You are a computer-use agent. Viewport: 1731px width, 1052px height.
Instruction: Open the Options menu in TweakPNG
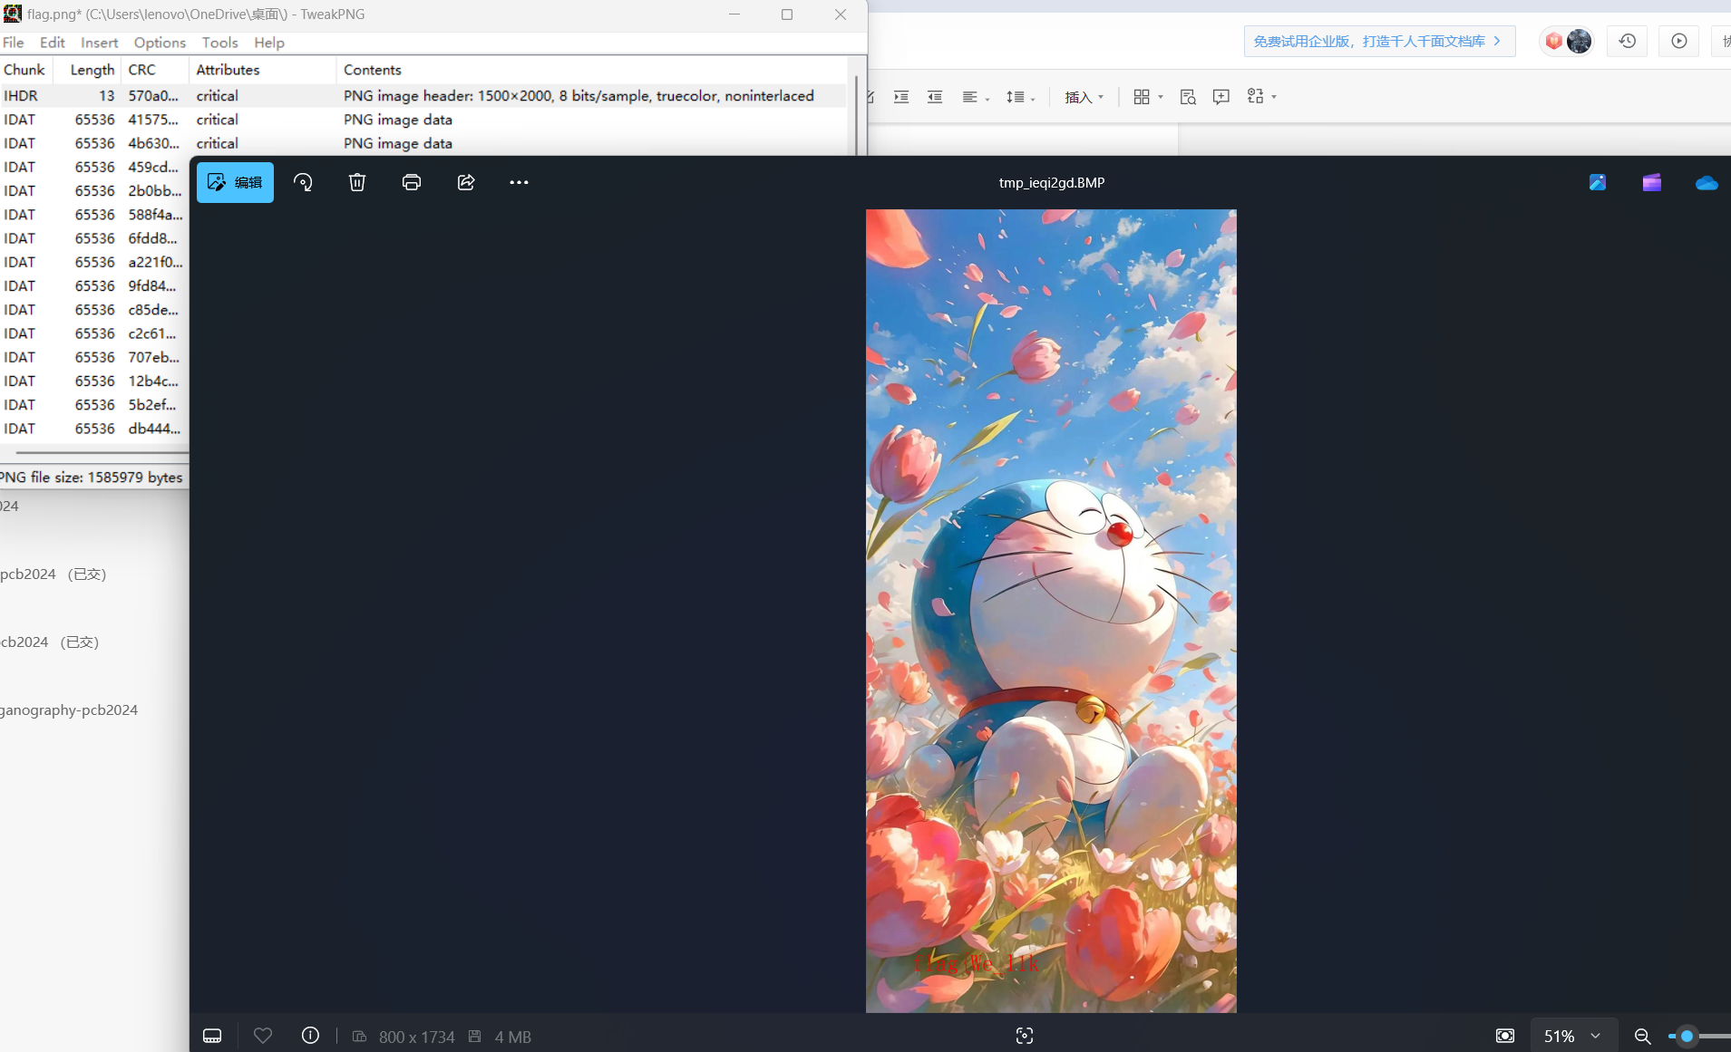[x=160, y=43]
